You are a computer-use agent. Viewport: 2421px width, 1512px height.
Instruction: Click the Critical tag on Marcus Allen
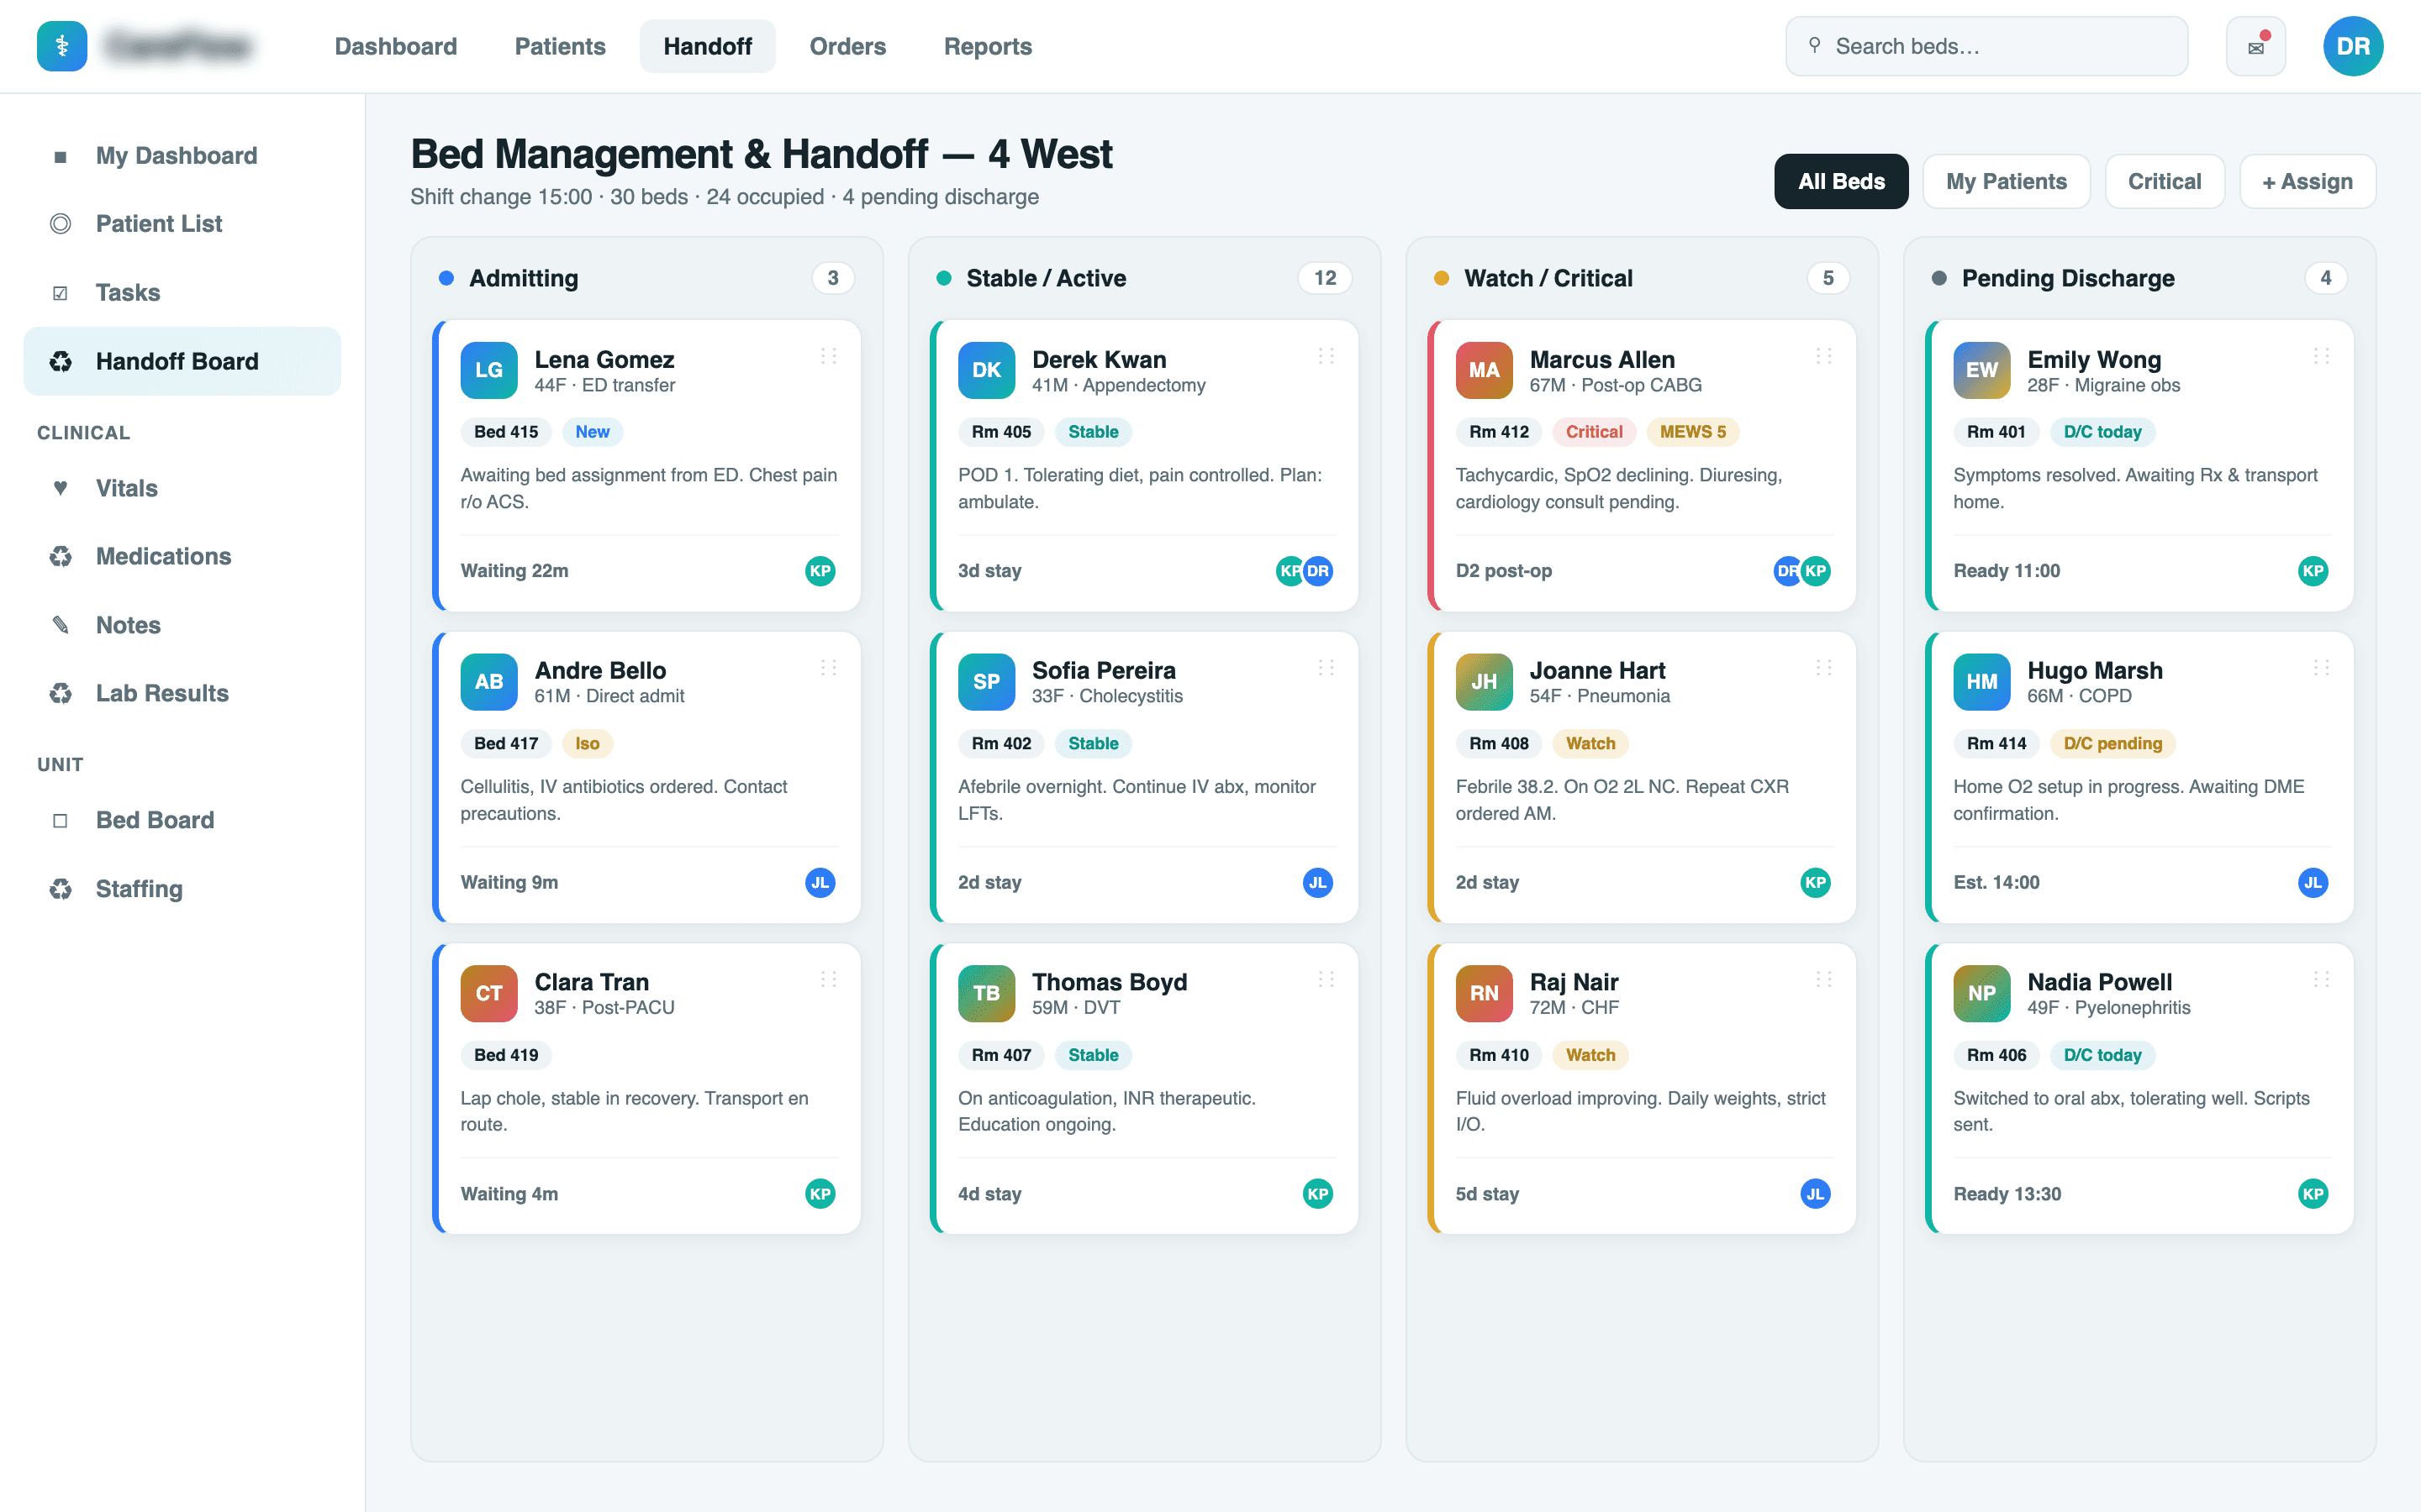pos(1594,432)
